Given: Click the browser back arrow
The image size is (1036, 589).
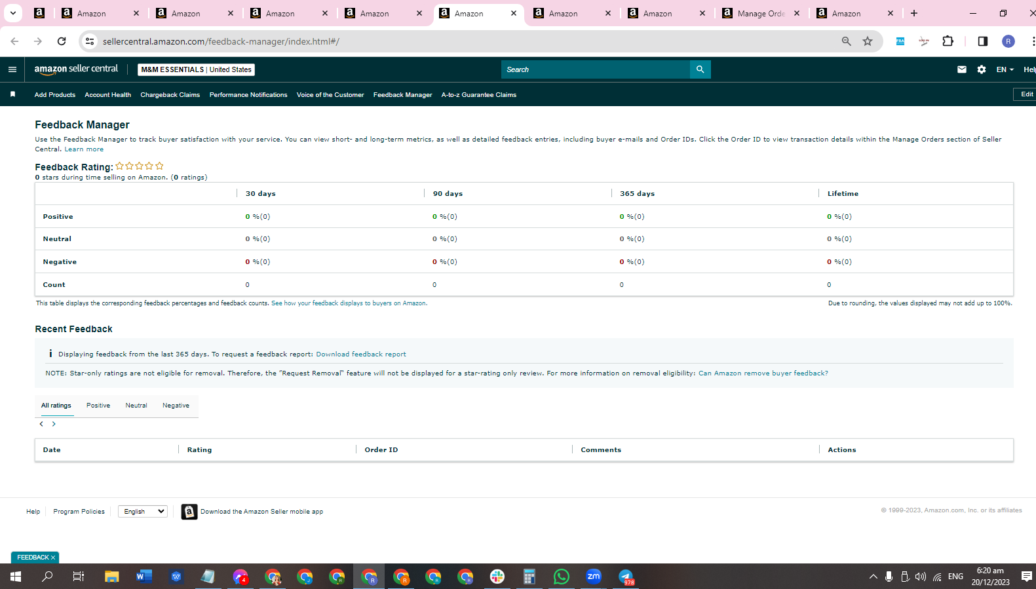Looking at the screenshot, I should (x=14, y=41).
